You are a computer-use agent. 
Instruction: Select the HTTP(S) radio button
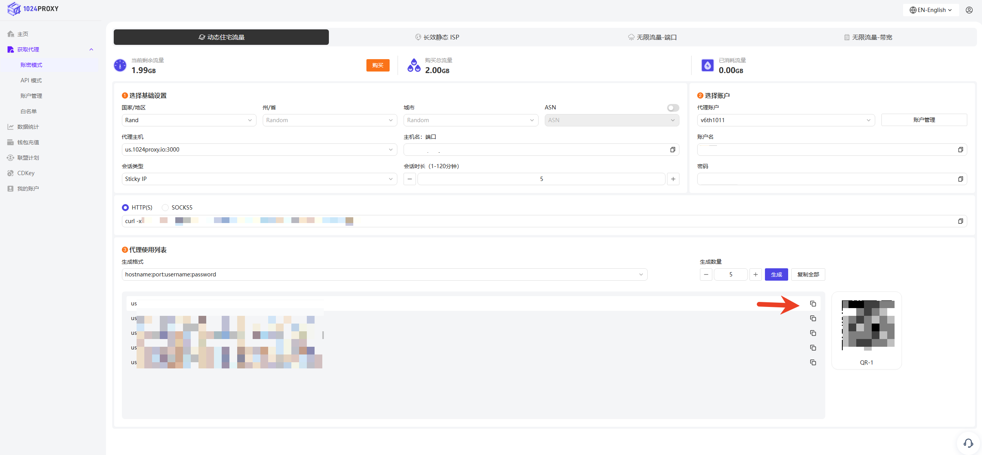pyautogui.click(x=125, y=208)
